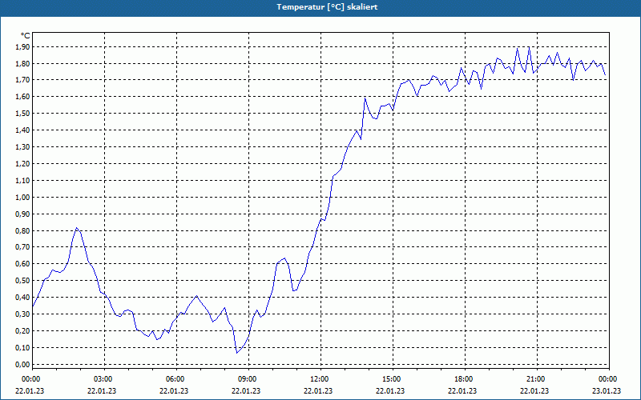The image size is (641, 400).
Task: Click the "09:00" time axis label
Action: click(x=248, y=379)
